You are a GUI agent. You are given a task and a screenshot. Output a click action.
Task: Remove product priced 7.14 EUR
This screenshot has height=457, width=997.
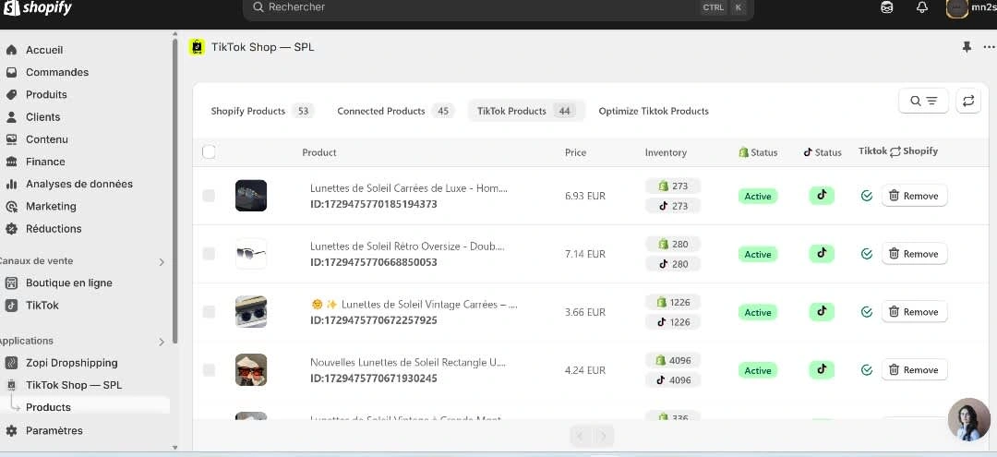coord(914,254)
